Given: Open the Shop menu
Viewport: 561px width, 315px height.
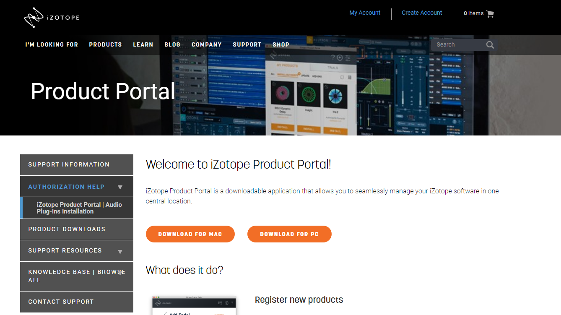Looking at the screenshot, I should [x=281, y=44].
